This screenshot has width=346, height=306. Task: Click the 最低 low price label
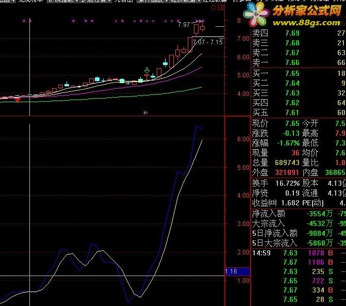[310, 143]
